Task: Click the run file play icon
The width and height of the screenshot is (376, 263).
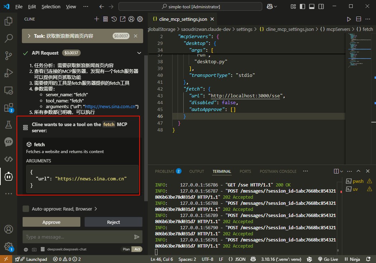Action: (x=349, y=19)
